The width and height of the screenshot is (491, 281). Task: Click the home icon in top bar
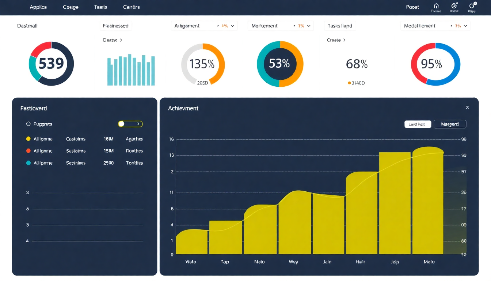click(436, 6)
